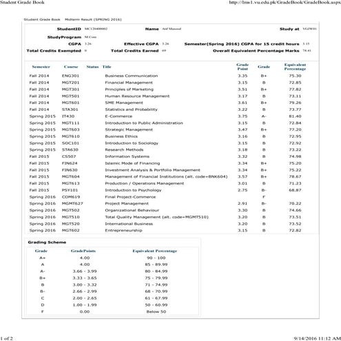Click the Human Resource Management title
This screenshot has height=341, width=341.
click(137, 96)
